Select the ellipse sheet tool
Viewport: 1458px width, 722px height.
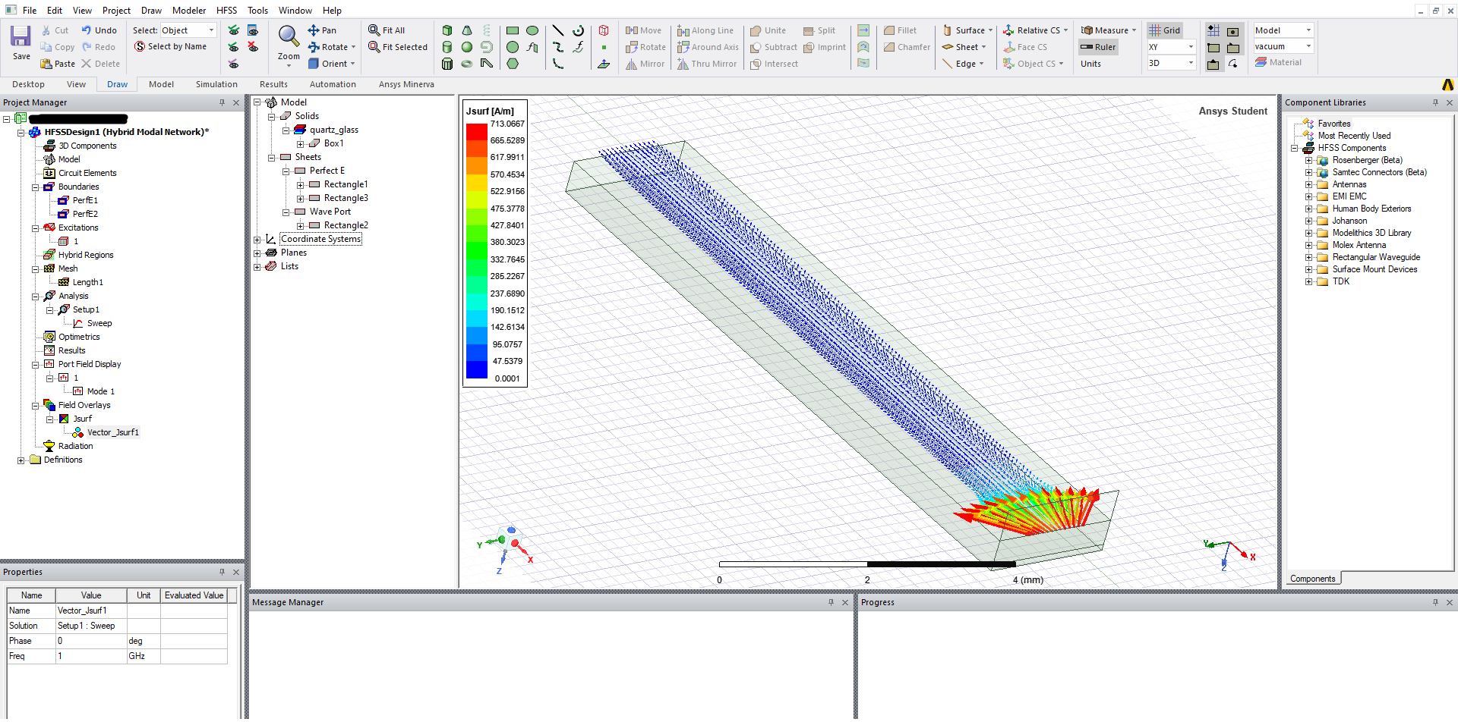[x=532, y=30]
